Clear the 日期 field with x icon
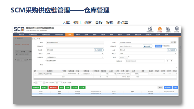194x109 pixels. 172,42
